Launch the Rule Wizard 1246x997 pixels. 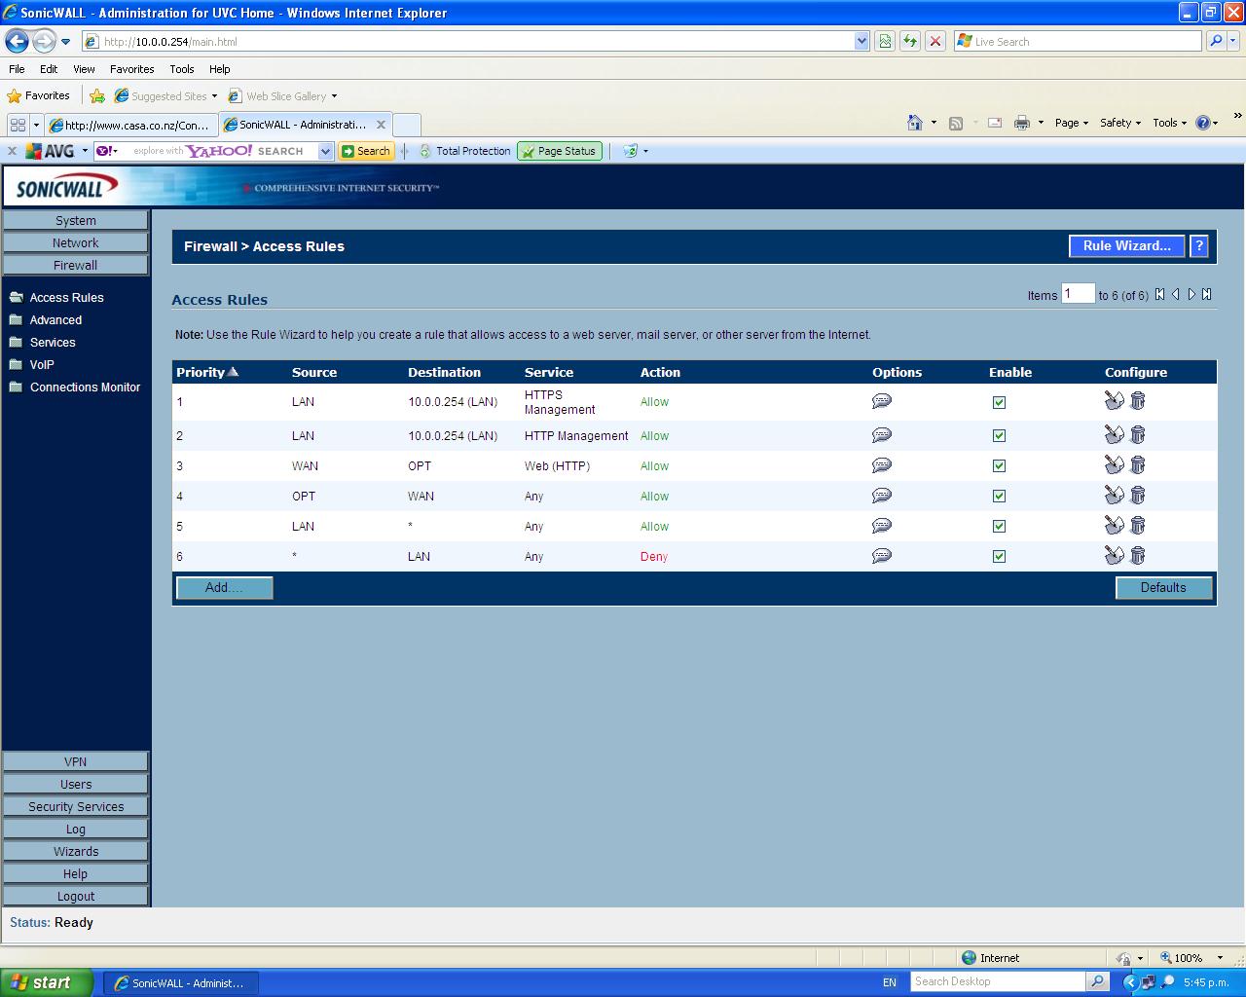[1126, 246]
